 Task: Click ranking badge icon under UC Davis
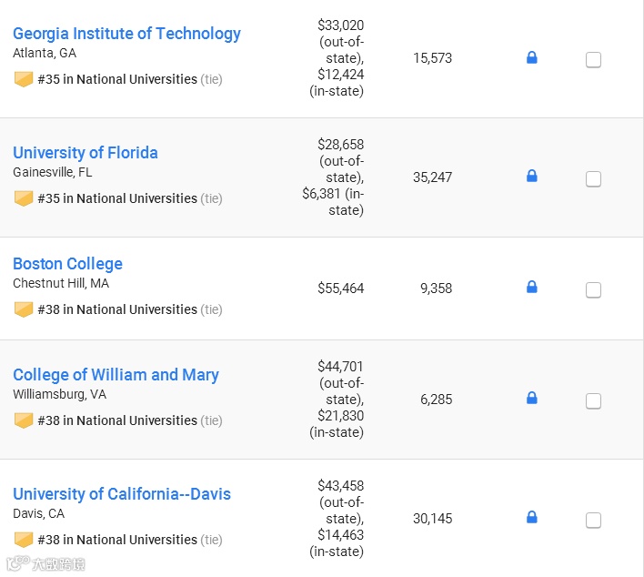coord(24,540)
